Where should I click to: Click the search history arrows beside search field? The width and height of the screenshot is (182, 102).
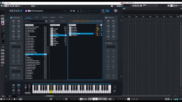[47, 21]
